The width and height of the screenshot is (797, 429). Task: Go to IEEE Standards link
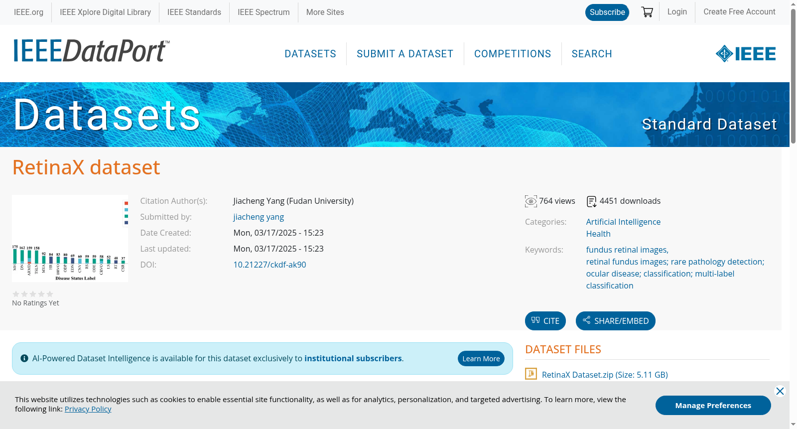tap(194, 12)
